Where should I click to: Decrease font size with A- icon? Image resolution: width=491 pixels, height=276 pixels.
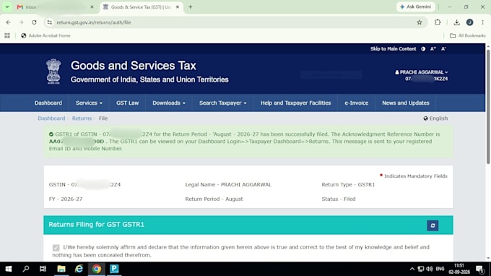(x=443, y=49)
